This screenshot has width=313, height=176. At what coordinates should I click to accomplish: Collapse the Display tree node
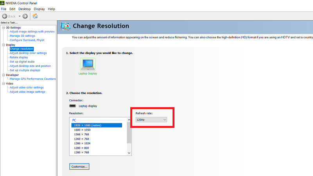[4, 45]
